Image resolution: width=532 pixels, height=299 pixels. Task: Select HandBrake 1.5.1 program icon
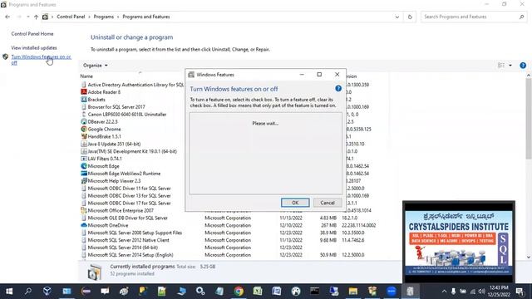[x=84, y=136]
